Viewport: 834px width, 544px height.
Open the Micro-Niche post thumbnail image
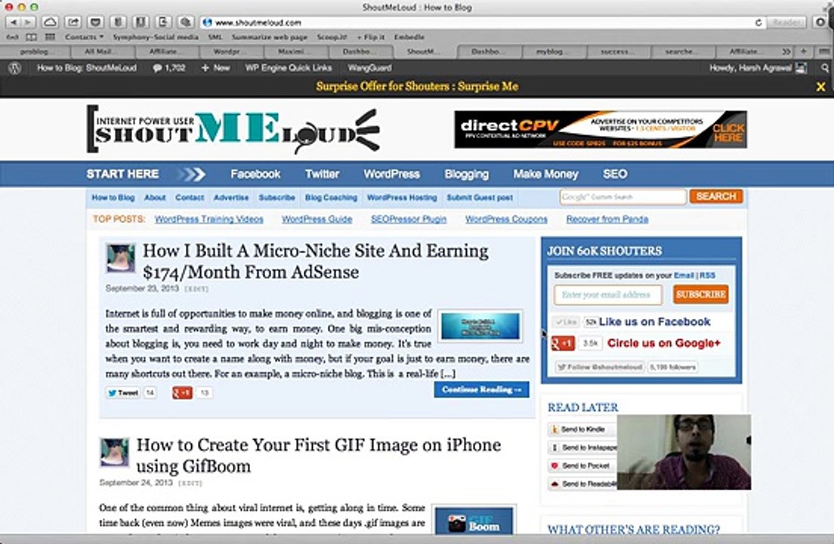(480, 326)
